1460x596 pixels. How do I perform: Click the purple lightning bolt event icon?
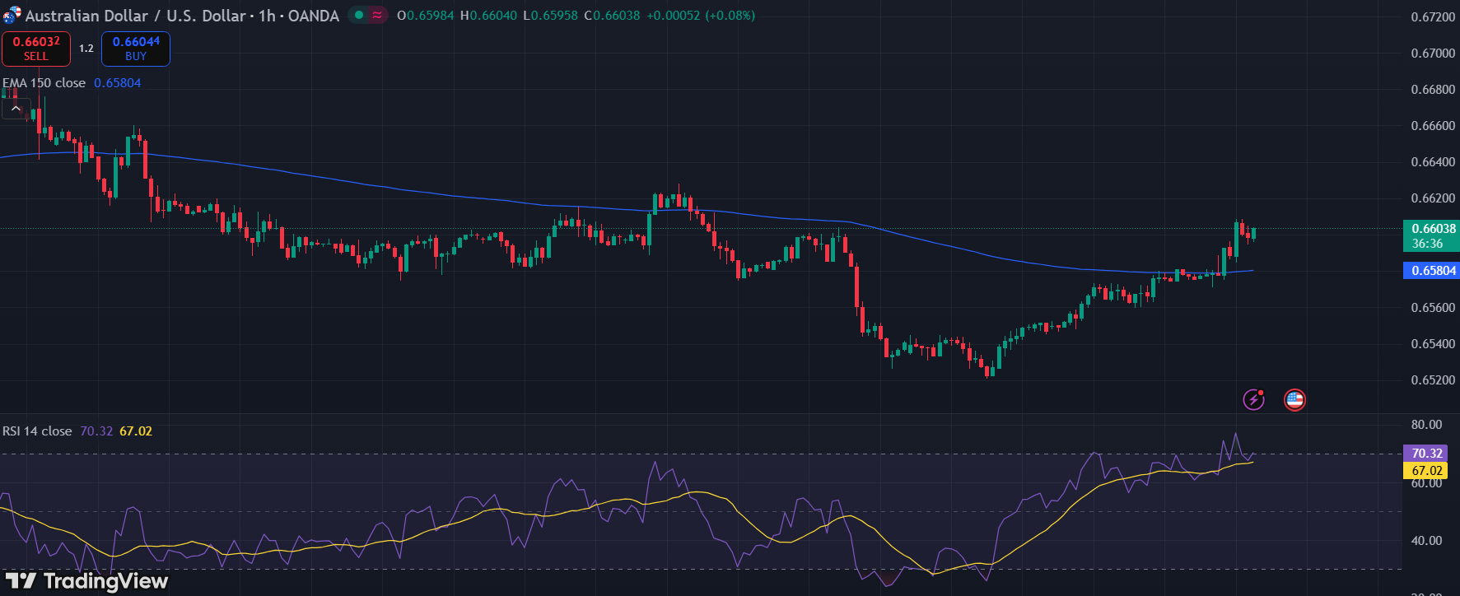1253,400
